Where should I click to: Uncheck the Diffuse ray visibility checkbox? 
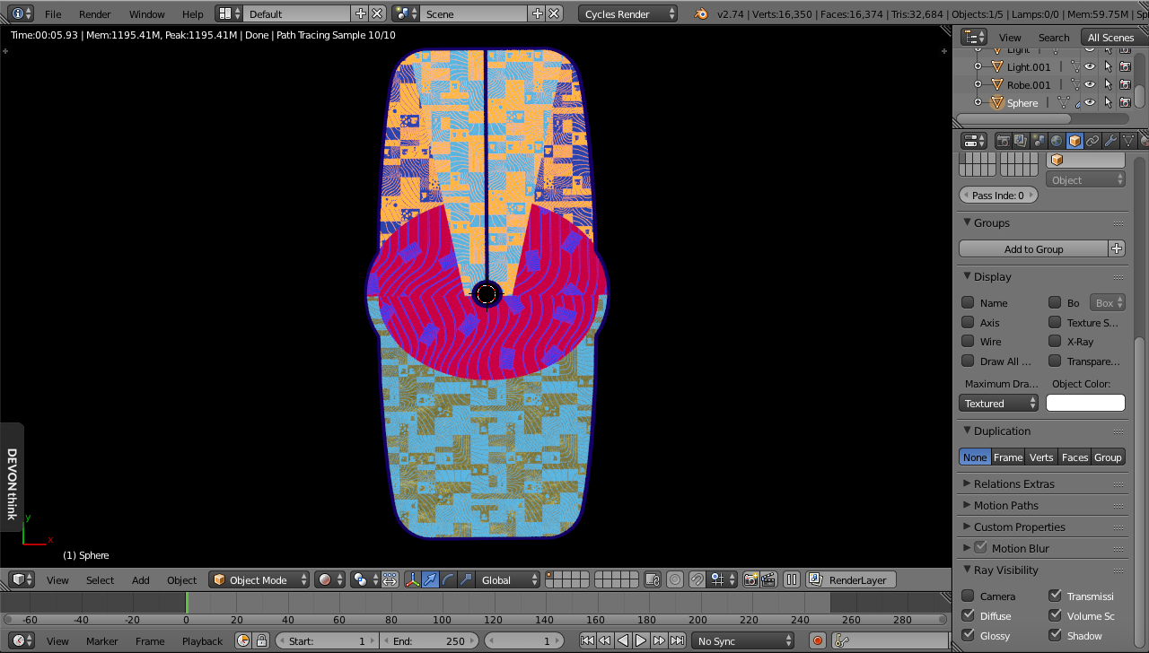pyautogui.click(x=968, y=615)
